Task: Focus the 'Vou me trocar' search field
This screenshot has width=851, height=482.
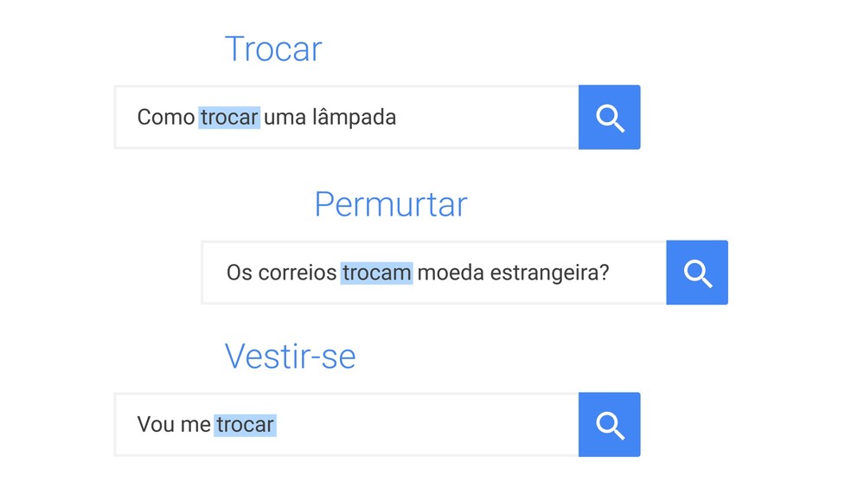Action: [x=346, y=425]
